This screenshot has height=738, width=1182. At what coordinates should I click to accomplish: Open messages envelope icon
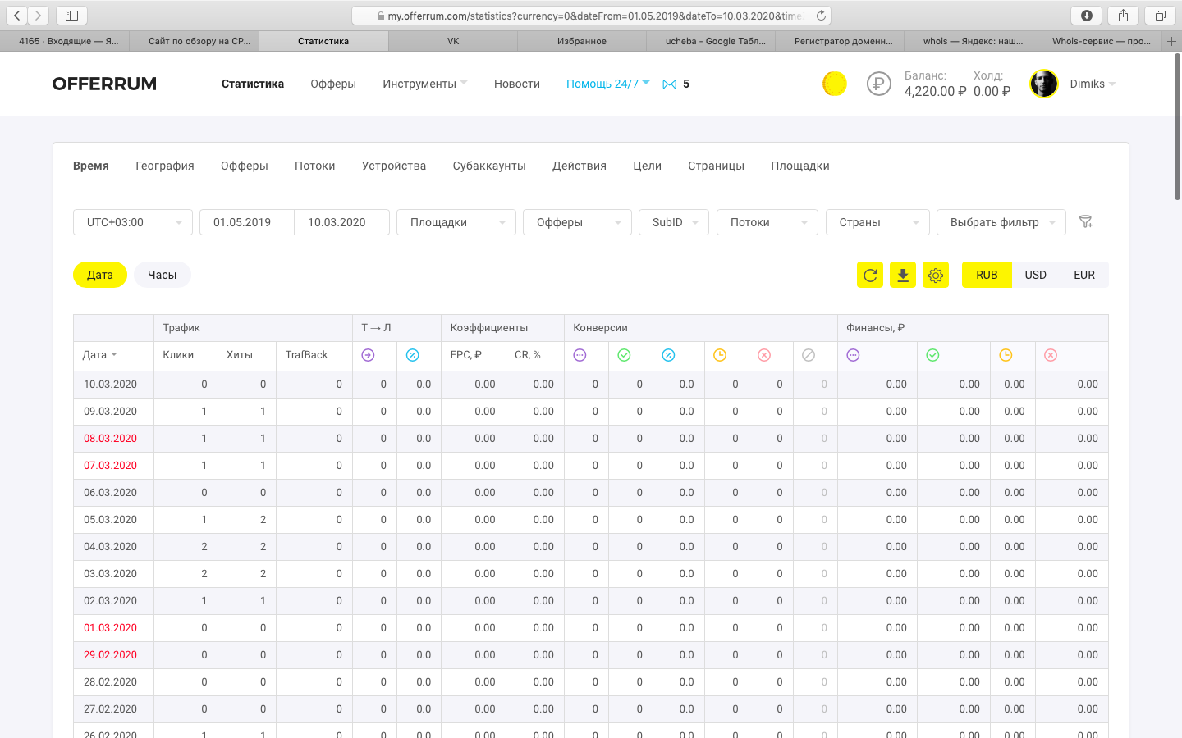pos(670,84)
